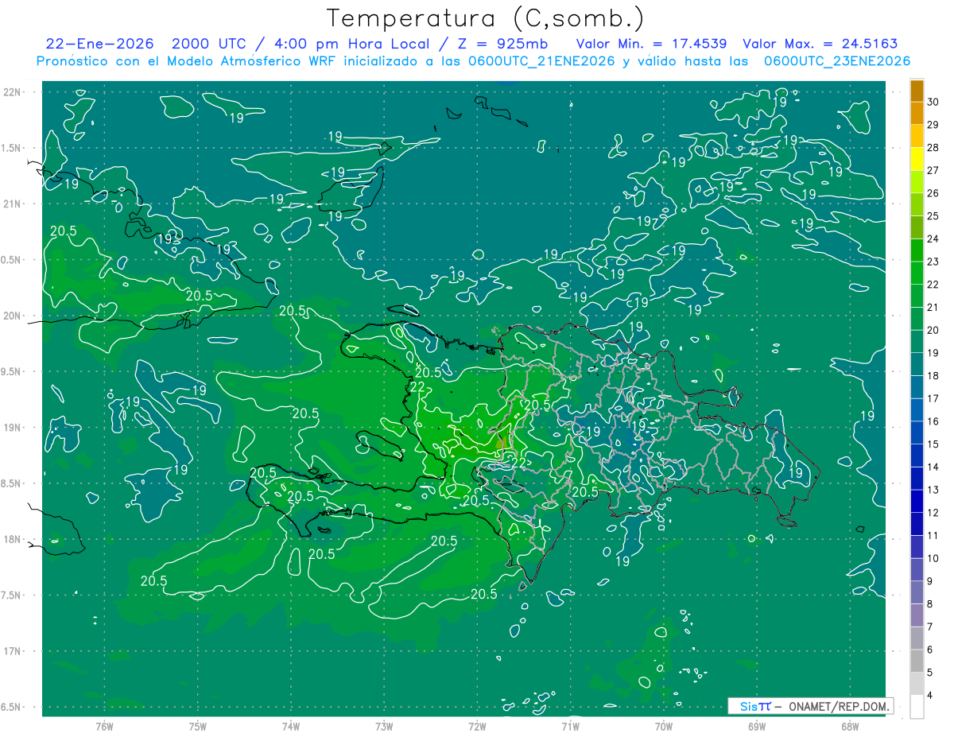Click the '10' color scale label

pos(934,558)
